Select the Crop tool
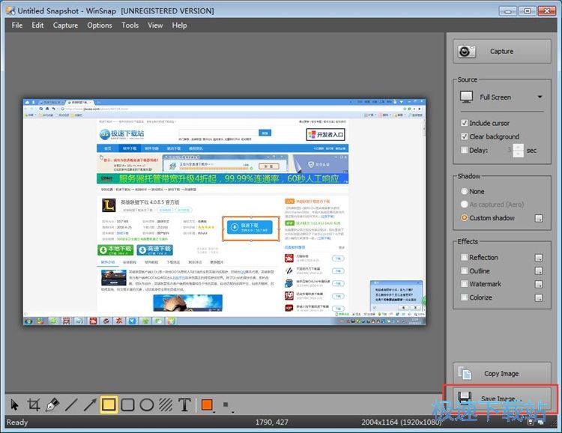This screenshot has width=562, height=433. (33, 405)
